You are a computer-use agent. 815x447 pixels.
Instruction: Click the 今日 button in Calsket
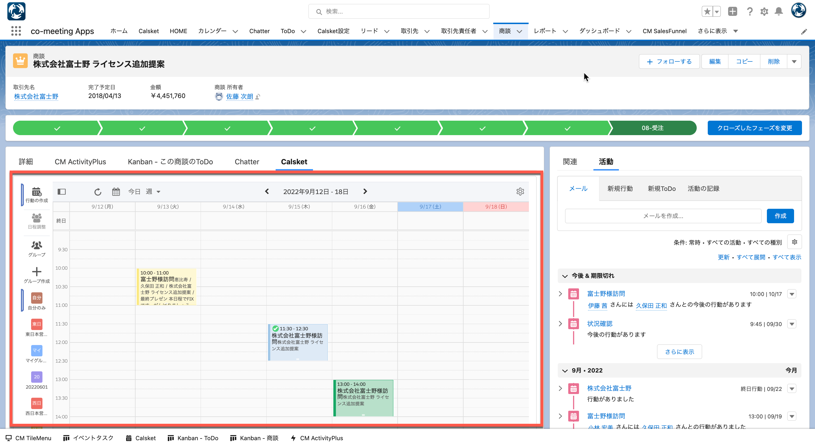click(x=134, y=192)
